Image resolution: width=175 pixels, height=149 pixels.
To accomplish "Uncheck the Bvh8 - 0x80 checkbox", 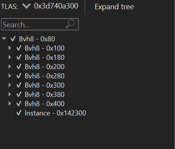I will click(13, 39).
